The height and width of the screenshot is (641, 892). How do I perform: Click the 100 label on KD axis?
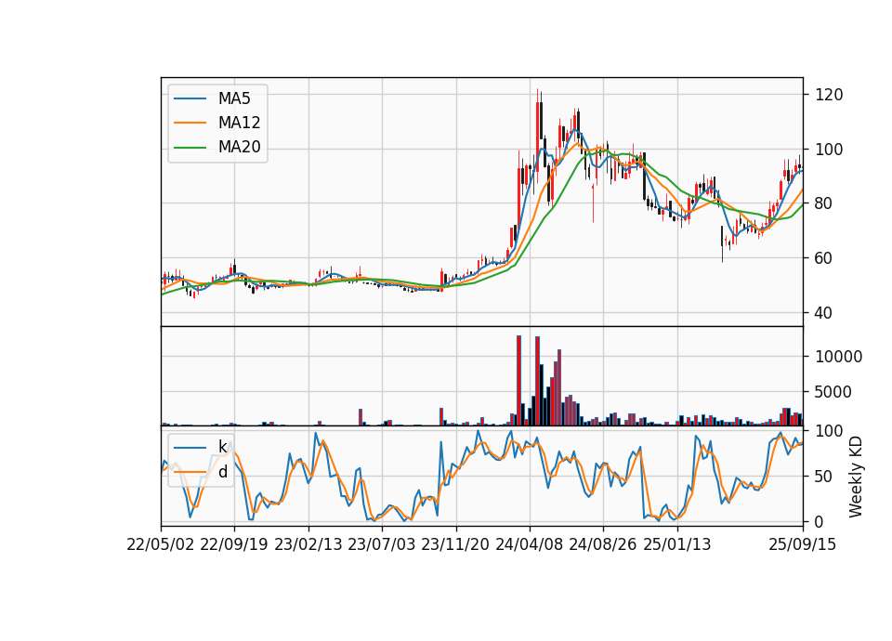(x=829, y=431)
